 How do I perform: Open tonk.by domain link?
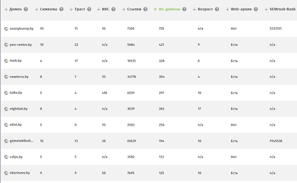[15, 61]
